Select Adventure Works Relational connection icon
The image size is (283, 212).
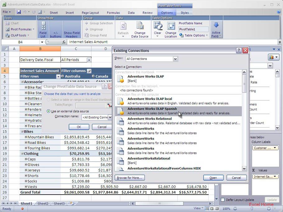click(x=120, y=121)
